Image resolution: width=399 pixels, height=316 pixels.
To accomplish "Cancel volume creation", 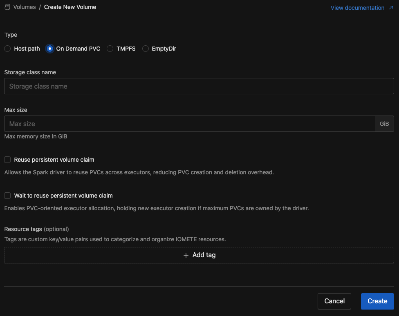I will click(334, 301).
